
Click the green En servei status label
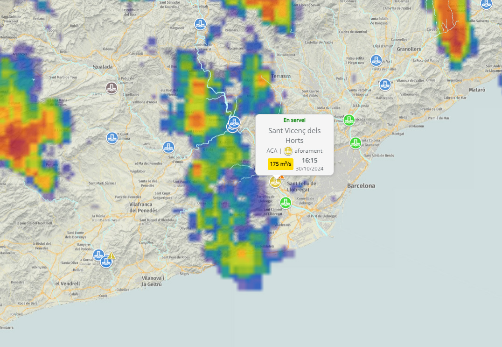[294, 120]
